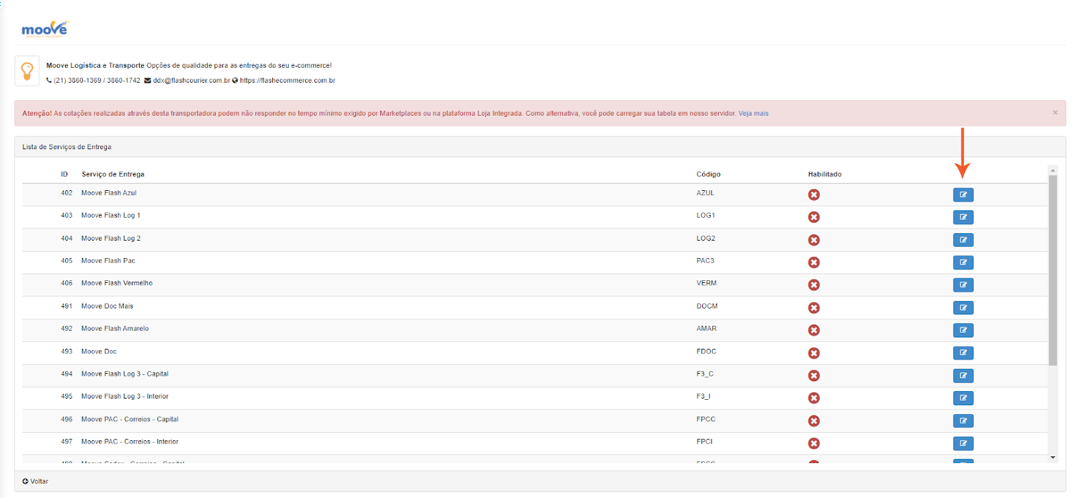
Task: Click the lightbulb icon beside the company name
Action: (27, 71)
